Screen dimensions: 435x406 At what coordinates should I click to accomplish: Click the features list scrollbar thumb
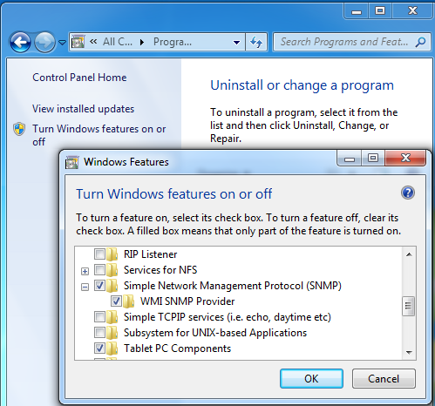[408, 306]
